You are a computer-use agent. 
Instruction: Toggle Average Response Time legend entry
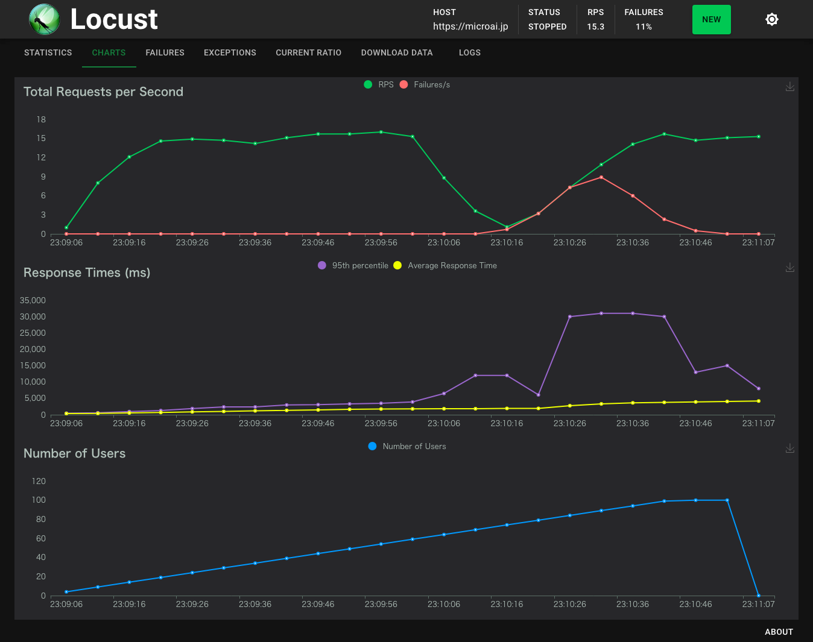click(x=446, y=266)
